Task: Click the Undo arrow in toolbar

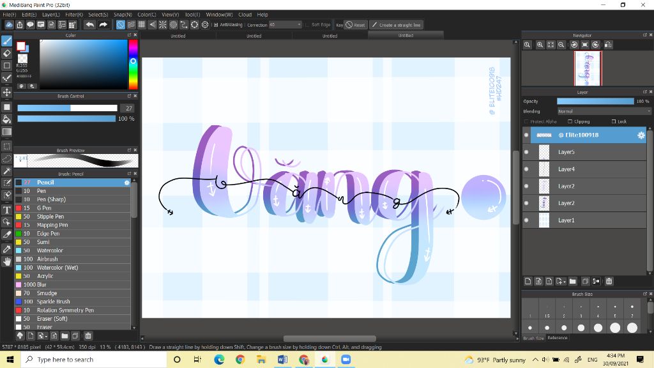Action: tap(89, 25)
